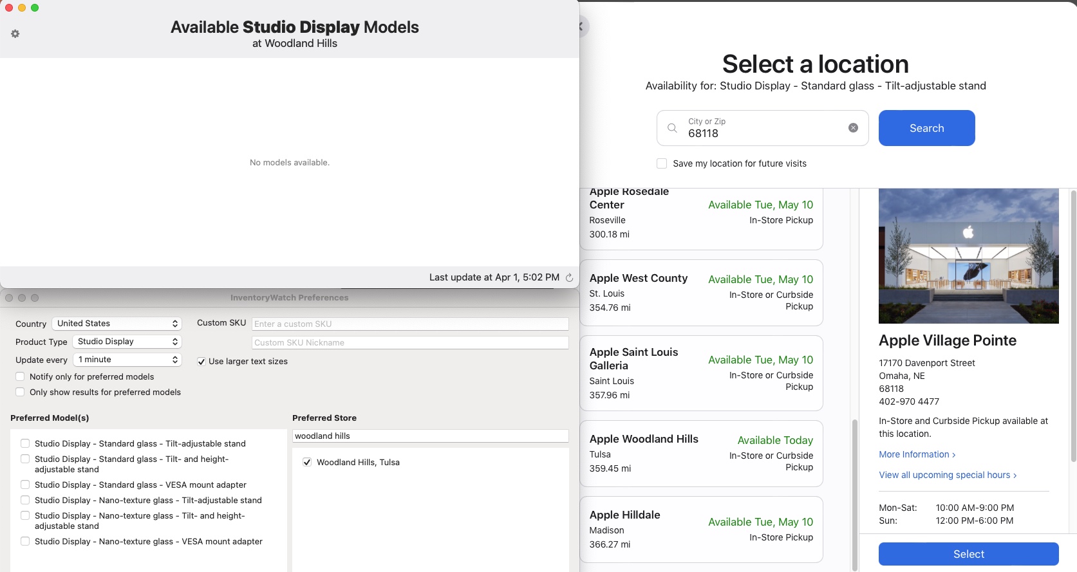Choose Apple West County location
The width and height of the screenshot is (1077, 572).
[x=701, y=293]
